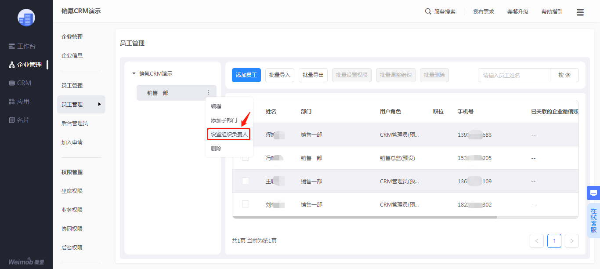Image resolution: width=600 pixels, height=269 pixels.
Task: Select 企业管理 in the dark sidebar
Action: (25, 65)
